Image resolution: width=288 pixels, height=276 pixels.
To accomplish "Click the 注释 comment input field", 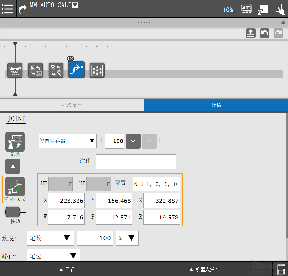I will pos(136,162).
